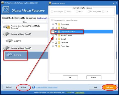Check the Archive file type checkbox
The image size is (119, 95).
point(56,28)
